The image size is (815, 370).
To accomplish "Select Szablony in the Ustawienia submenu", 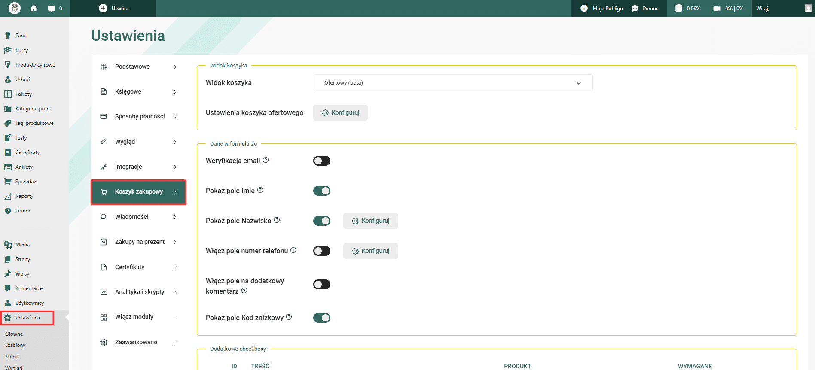I will (x=15, y=345).
